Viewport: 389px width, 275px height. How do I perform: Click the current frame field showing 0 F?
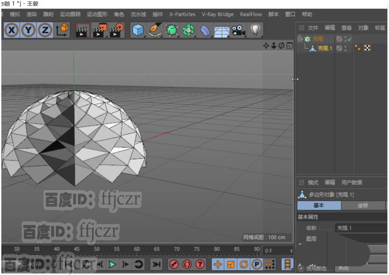[276, 251]
